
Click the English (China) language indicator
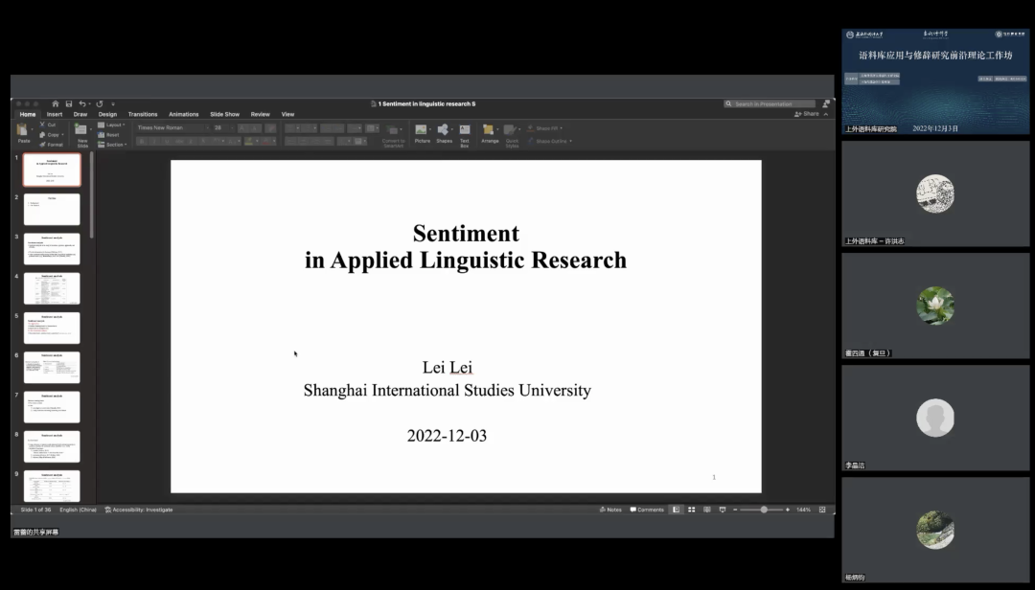(78, 510)
